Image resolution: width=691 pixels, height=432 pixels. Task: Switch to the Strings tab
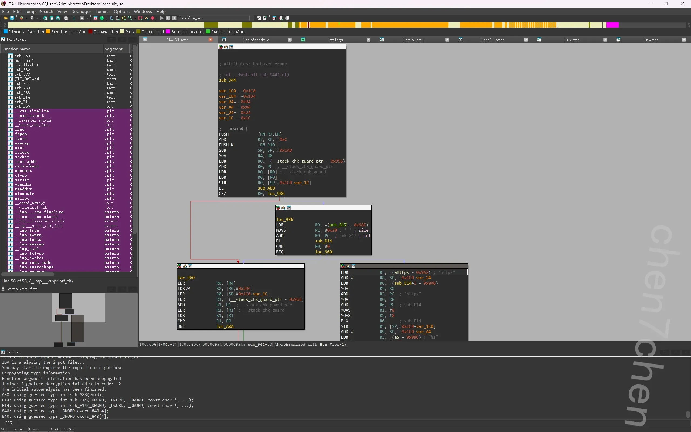(x=335, y=40)
